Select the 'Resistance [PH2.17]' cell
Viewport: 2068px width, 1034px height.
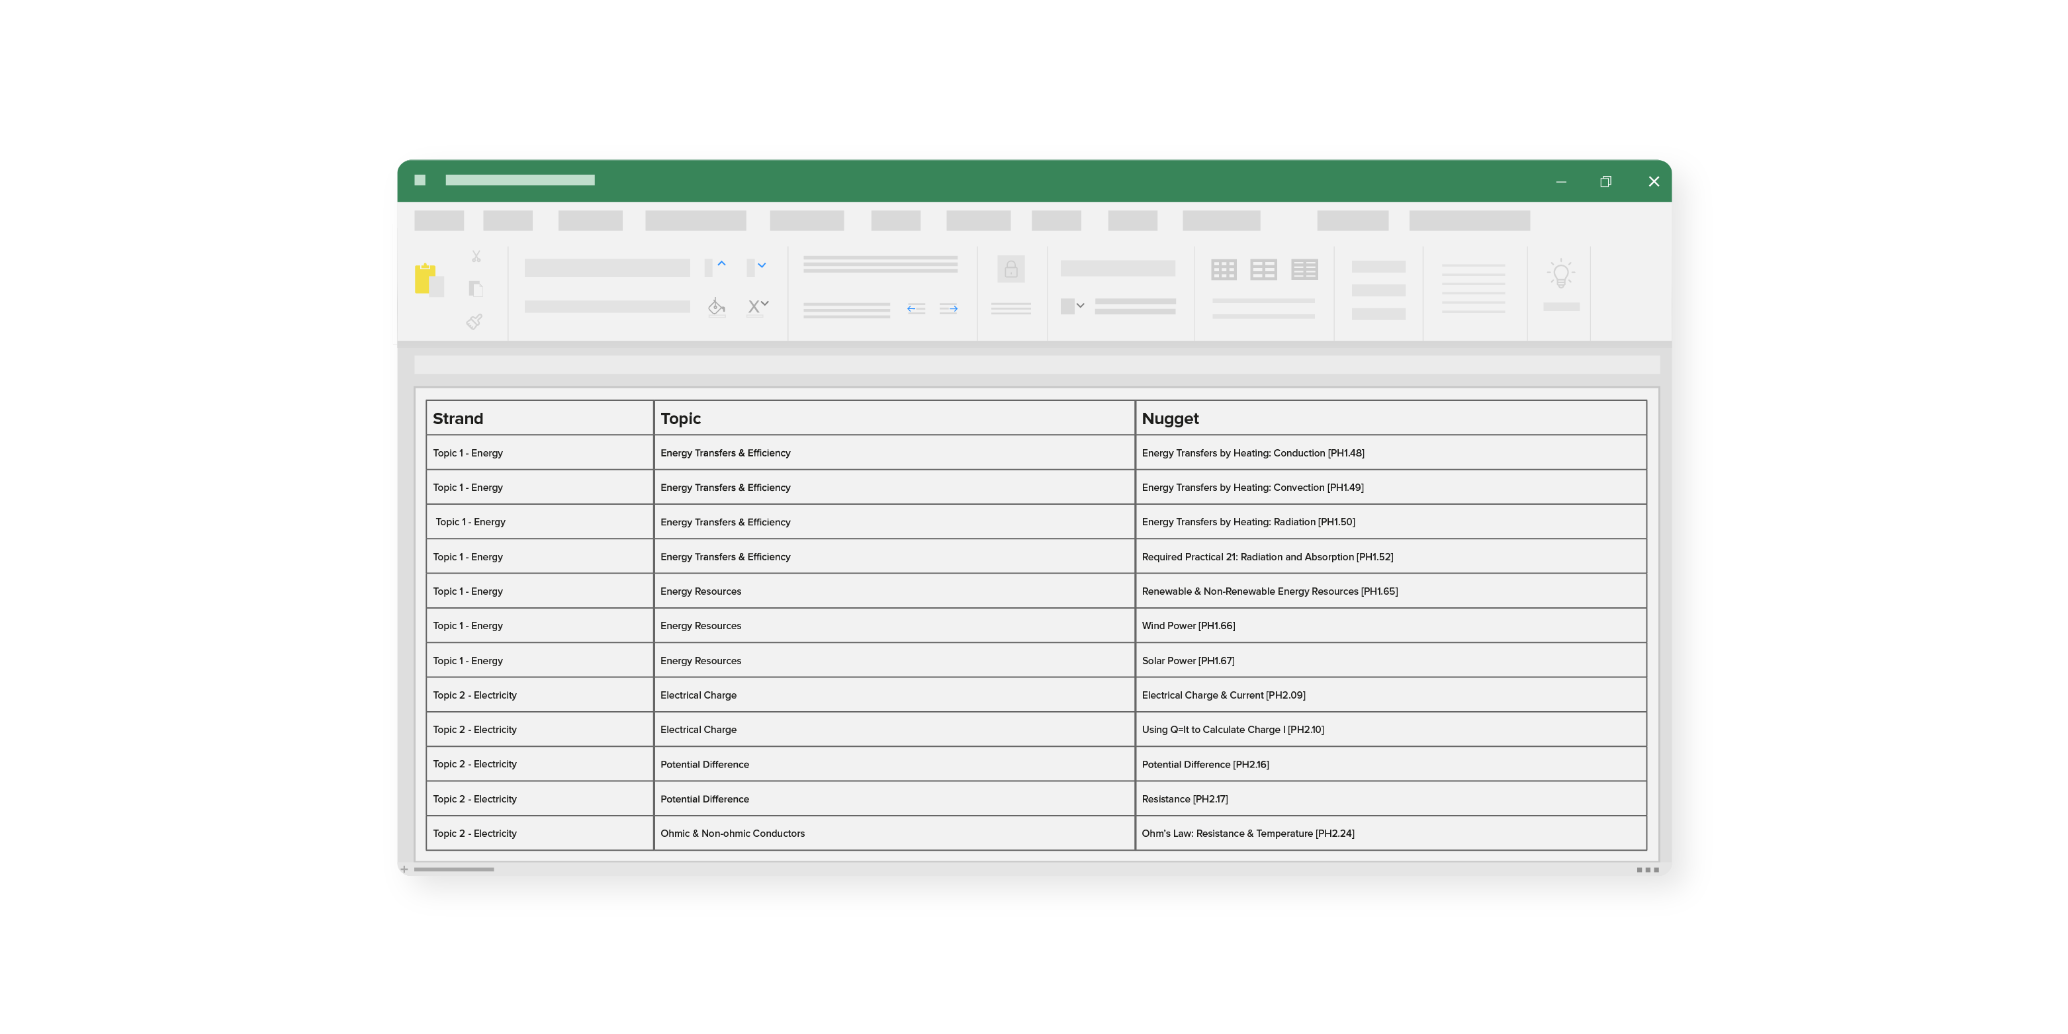pos(1390,798)
